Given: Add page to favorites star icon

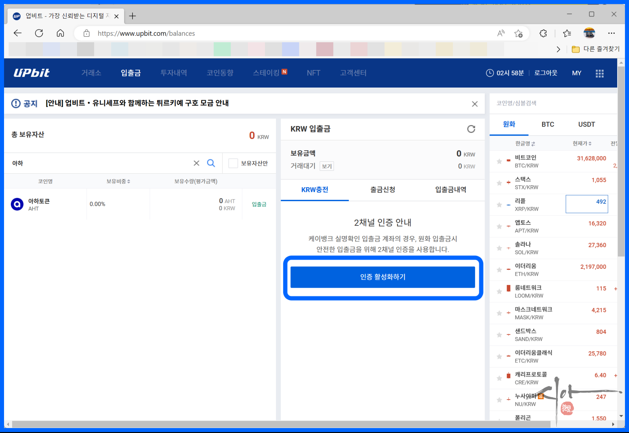Looking at the screenshot, I should 518,33.
